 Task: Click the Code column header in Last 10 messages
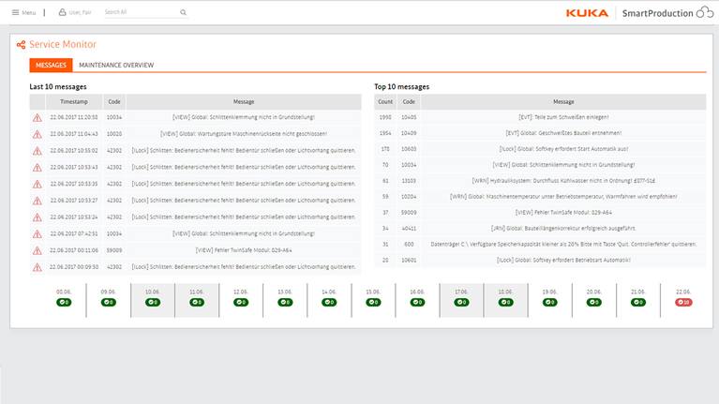click(113, 101)
